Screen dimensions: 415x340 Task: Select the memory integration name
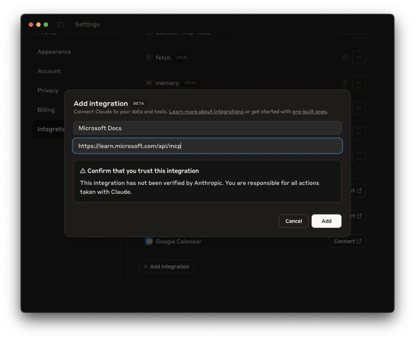pos(167,83)
